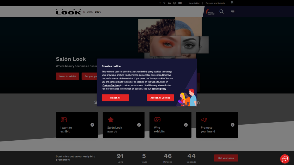Open the cookies policy link
The image size is (294, 165).
coord(159,89)
